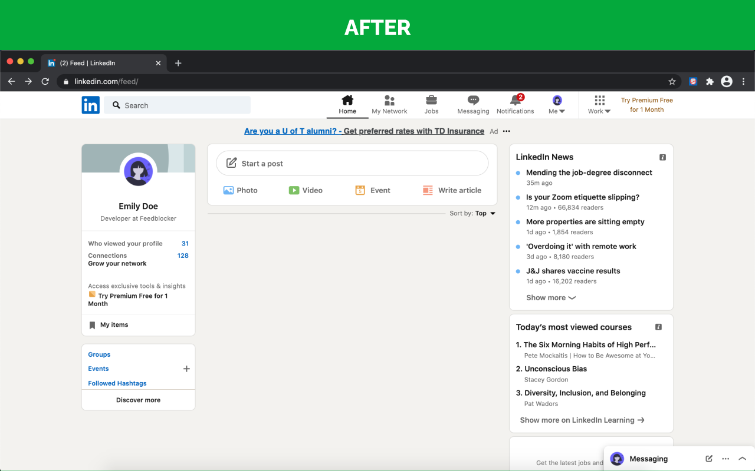Image resolution: width=755 pixels, height=471 pixels.
Task: Click the LinkedIn logo
Action: 91,105
